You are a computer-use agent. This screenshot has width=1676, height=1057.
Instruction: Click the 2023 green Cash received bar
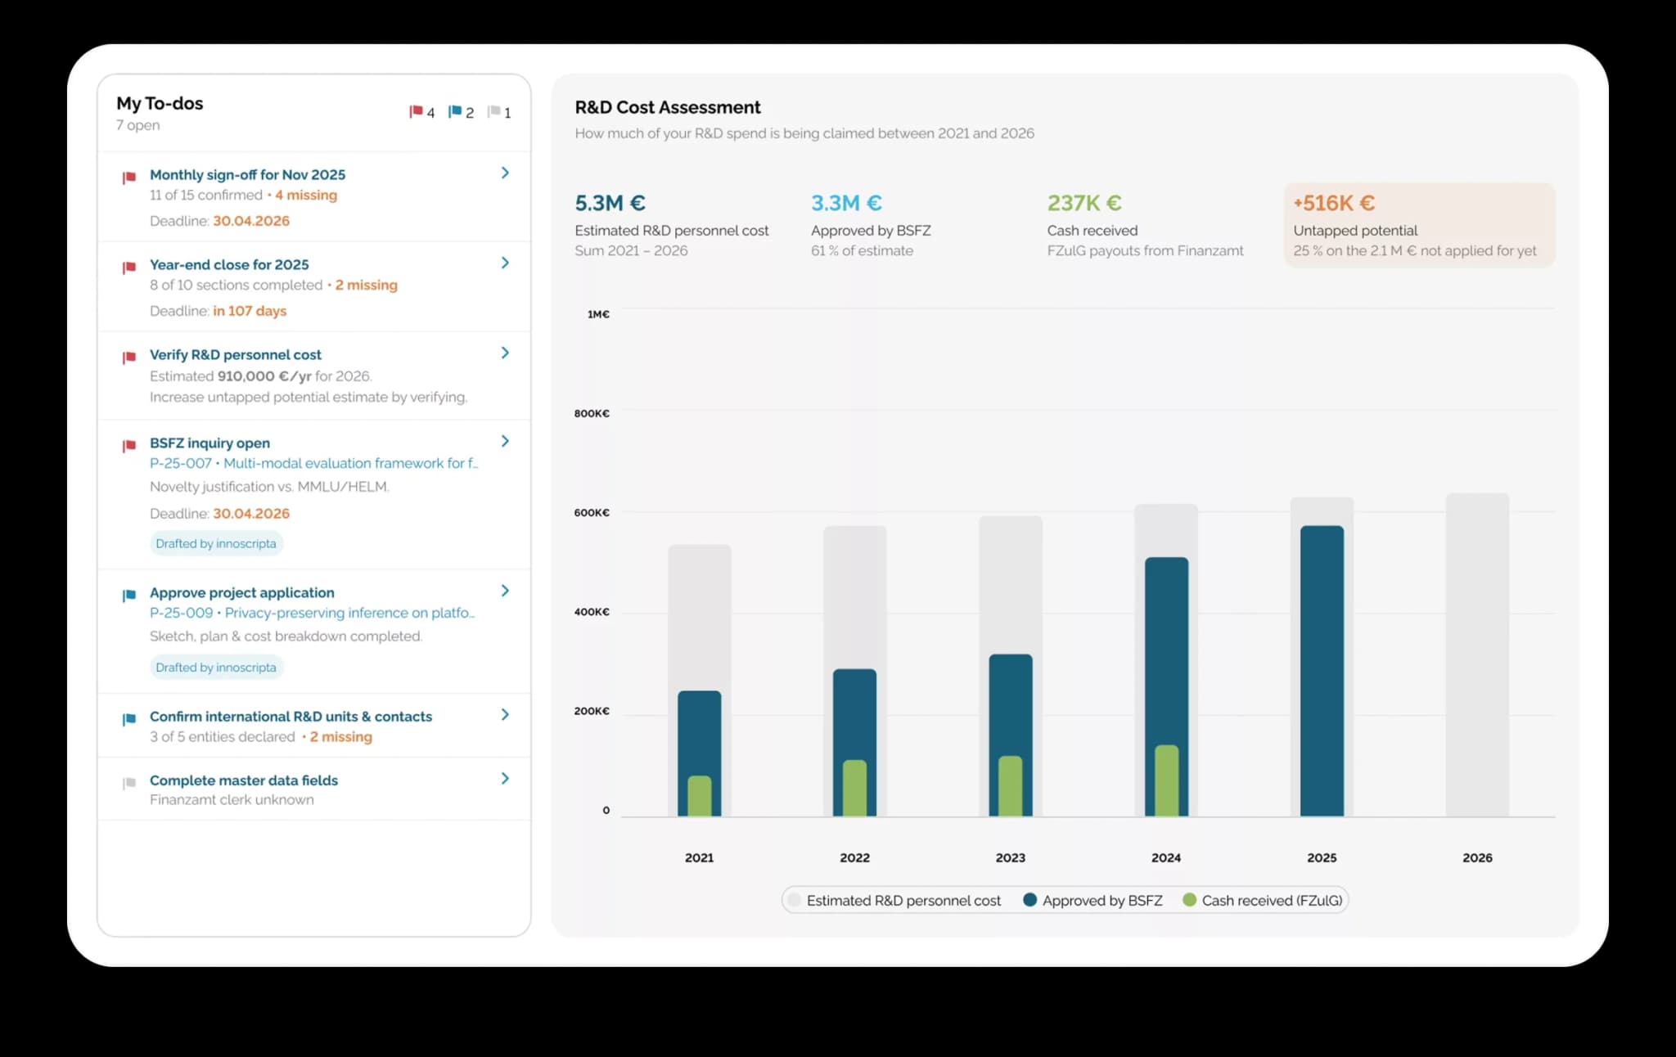tap(1011, 785)
